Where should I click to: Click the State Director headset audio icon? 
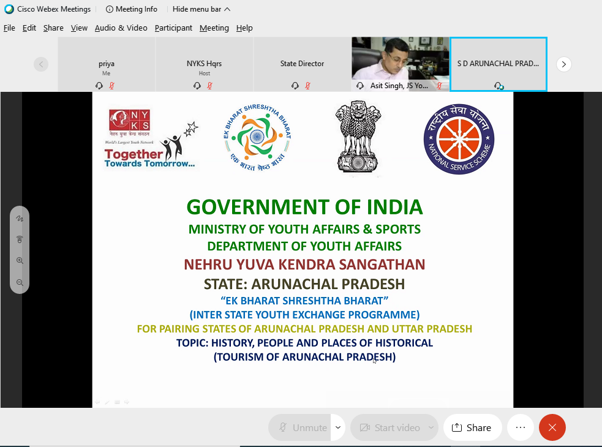[295, 86]
